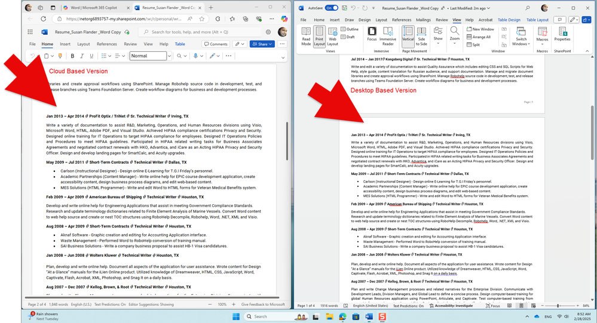Screen dimensions: 597x323
Task: Click the Comments button in Word online
Action: pyautogui.click(x=216, y=44)
